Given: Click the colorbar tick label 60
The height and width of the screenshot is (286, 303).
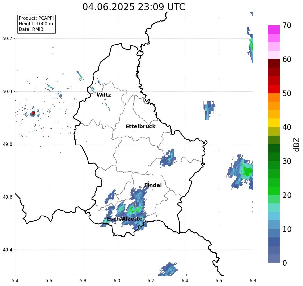Looking at the screenshot, I should [287, 60].
